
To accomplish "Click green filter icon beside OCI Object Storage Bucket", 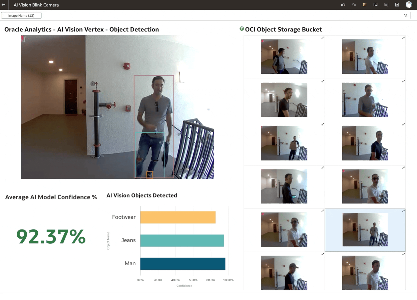I will tap(242, 29).
